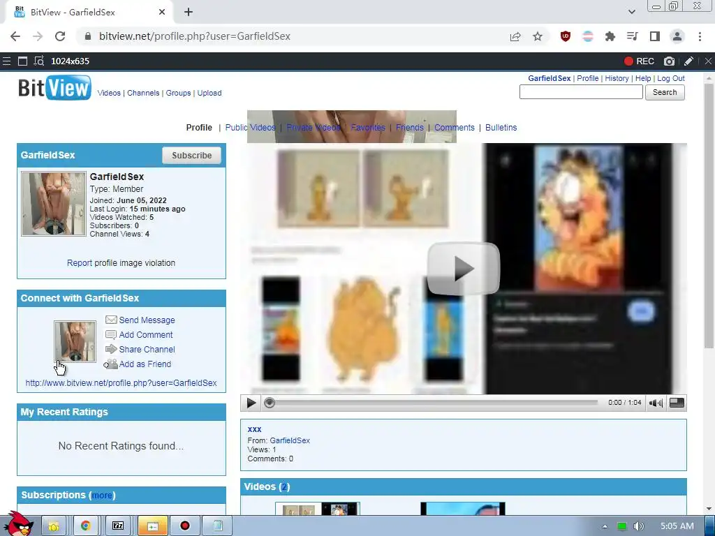715x536 pixels.
Task: Open the Chrome profile avatar menu
Action: [x=677, y=36]
